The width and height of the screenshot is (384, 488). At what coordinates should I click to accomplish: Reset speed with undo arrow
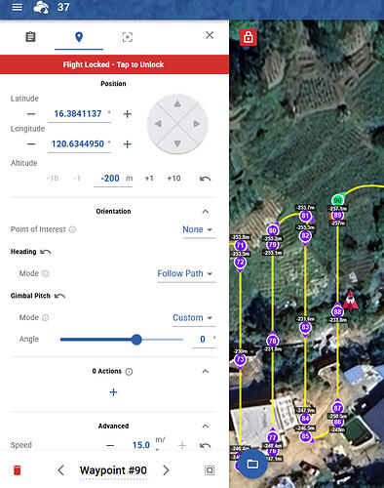[x=205, y=445]
